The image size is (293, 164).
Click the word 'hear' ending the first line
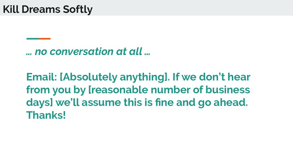[239, 77]
